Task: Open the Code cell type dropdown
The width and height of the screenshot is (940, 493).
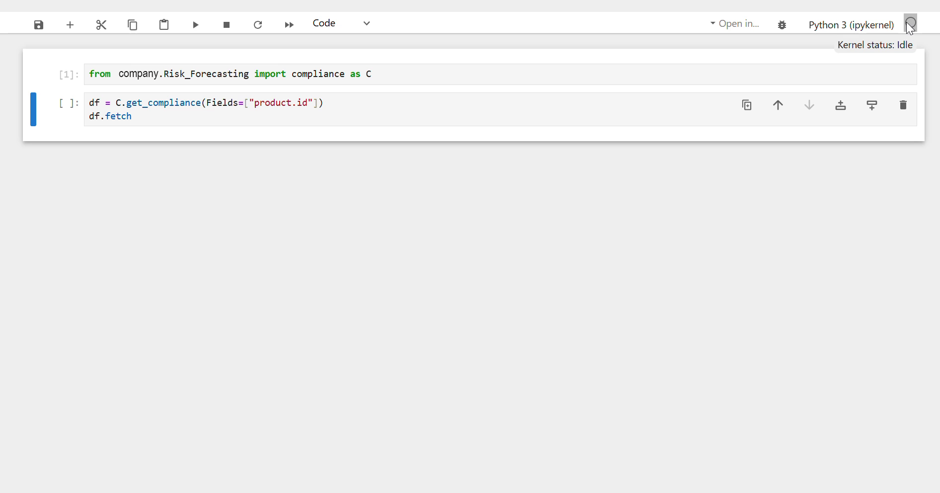Action: click(x=341, y=23)
